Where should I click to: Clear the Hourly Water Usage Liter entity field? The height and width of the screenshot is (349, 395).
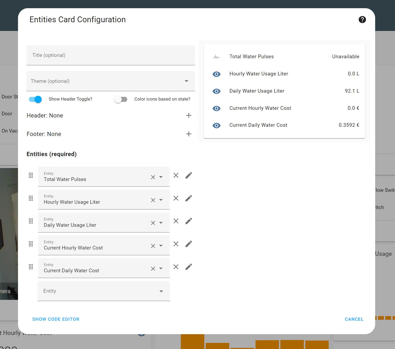(153, 200)
